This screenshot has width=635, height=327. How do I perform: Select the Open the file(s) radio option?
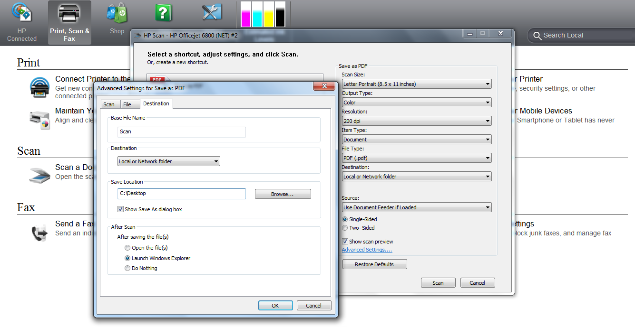127,248
